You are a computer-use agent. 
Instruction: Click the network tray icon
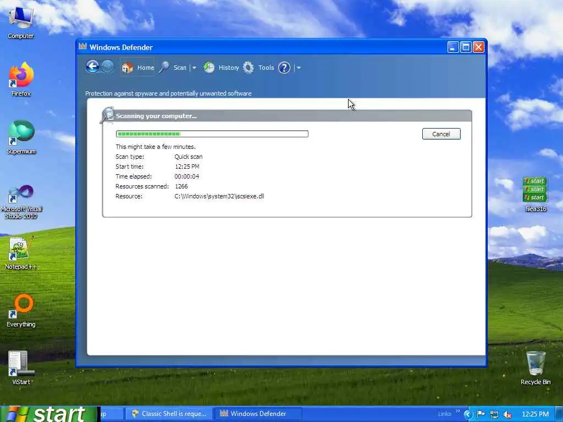point(494,414)
